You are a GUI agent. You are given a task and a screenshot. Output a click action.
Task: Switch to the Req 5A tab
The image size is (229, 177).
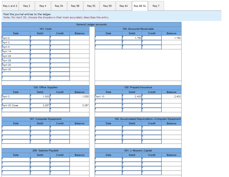click(59, 5)
